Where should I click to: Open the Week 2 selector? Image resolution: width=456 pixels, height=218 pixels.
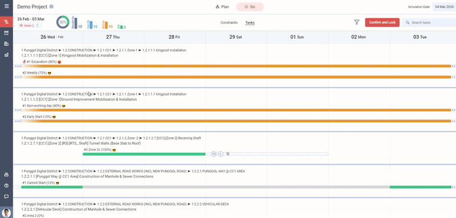pyautogui.click(x=30, y=26)
